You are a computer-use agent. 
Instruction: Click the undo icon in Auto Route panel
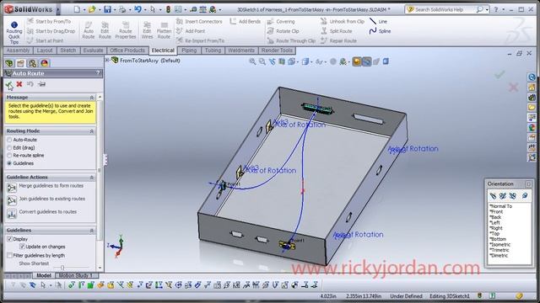click(x=30, y=84)
